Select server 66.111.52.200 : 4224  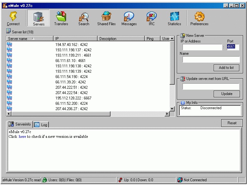pyautogui.click(x=71, y=104)
